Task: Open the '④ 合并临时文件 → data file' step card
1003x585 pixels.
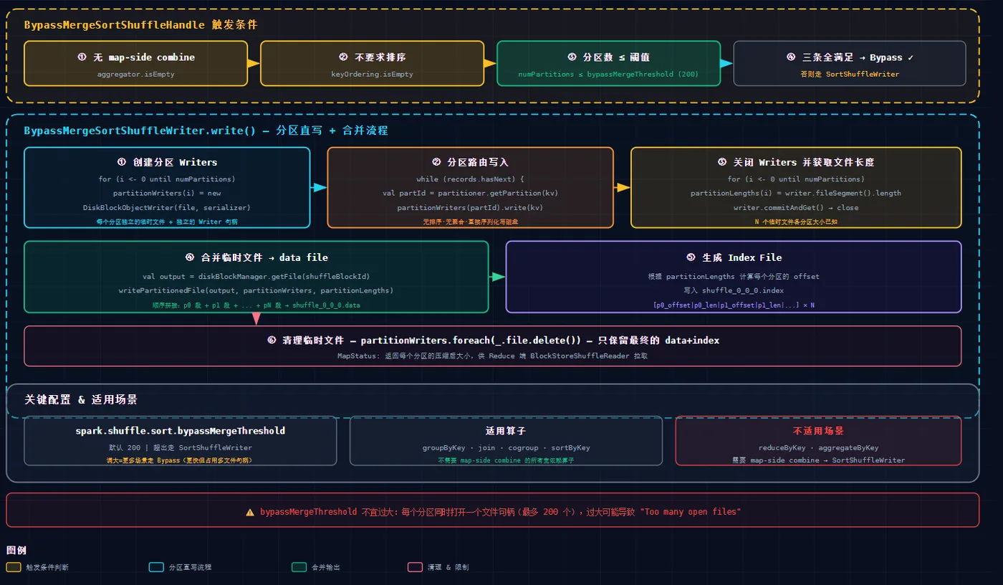Action: pyautogui.click(x=256, y=277)
